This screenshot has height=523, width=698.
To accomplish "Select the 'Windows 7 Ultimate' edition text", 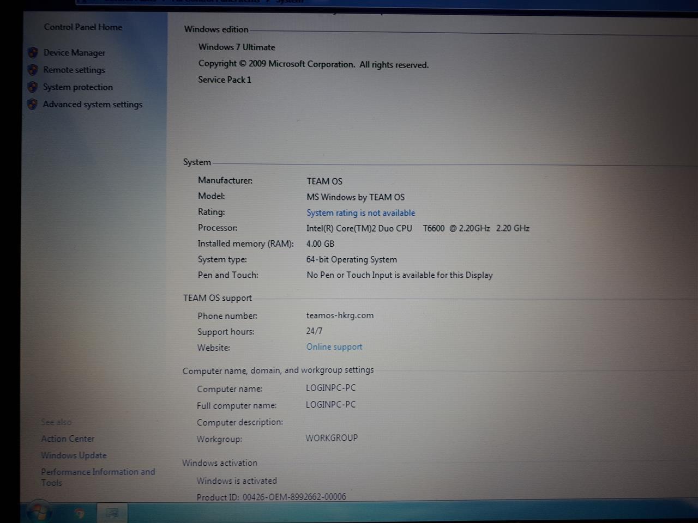I will [237, 47].
